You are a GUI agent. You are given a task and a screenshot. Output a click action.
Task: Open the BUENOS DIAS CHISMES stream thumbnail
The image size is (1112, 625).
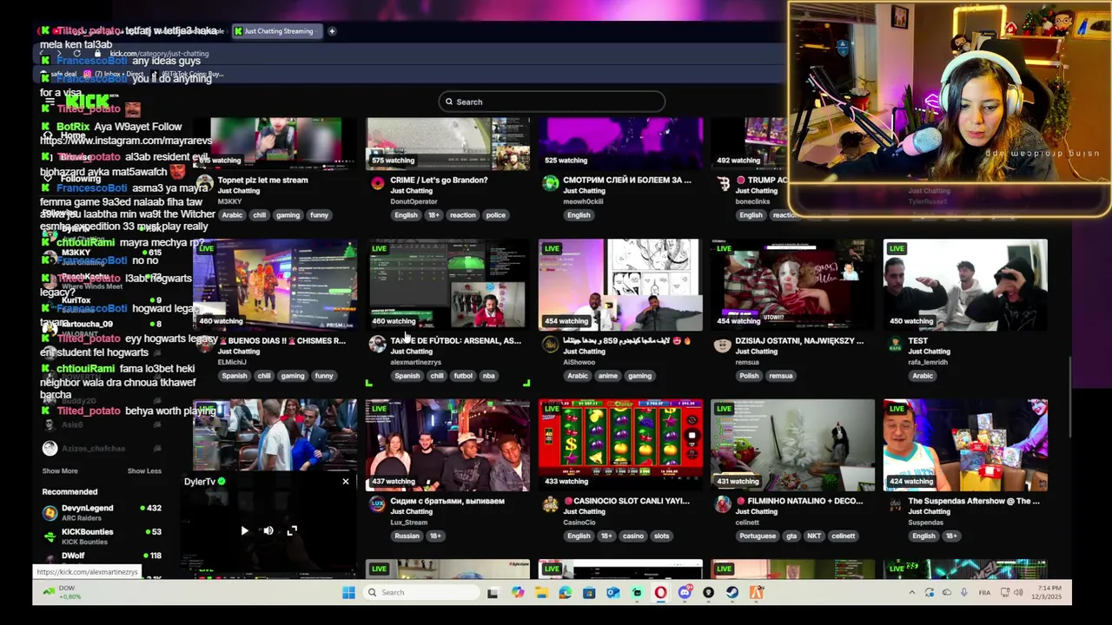[x=275, y=285]
